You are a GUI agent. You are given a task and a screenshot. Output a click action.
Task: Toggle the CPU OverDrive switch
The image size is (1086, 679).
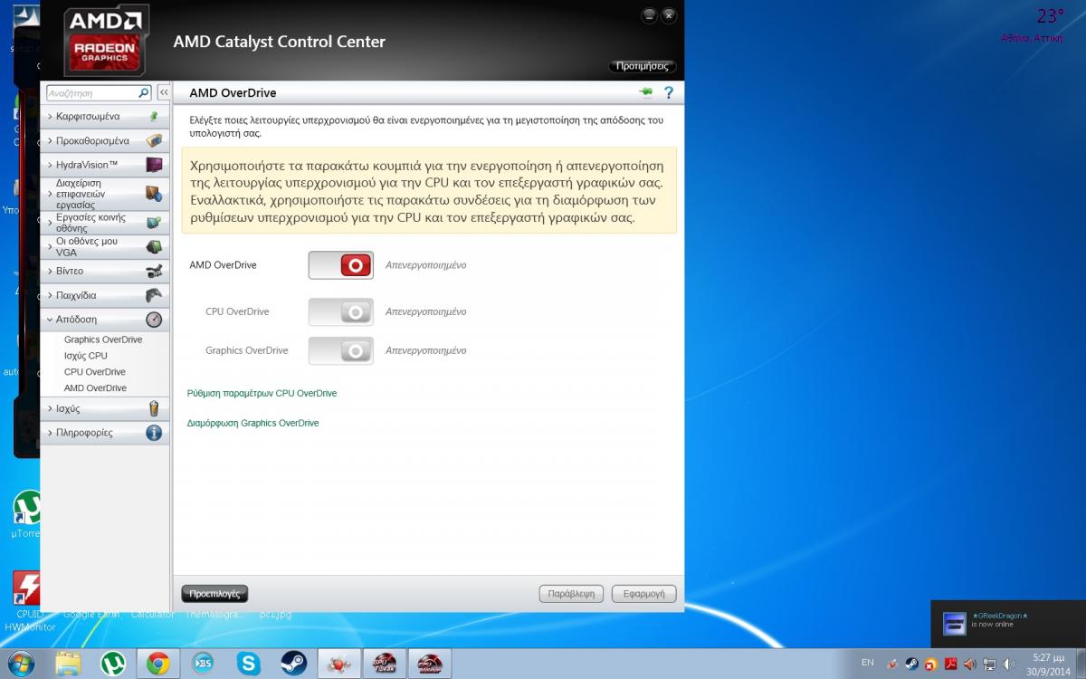click(341, 311)
